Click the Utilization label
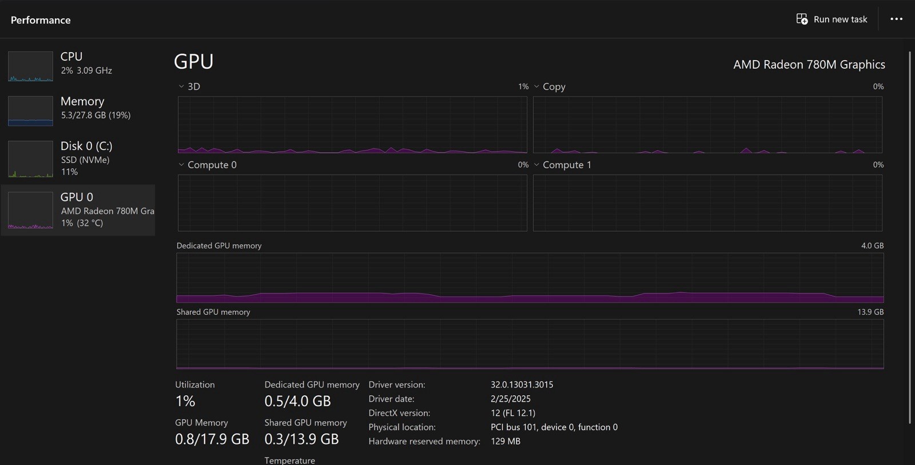Viewport: 915px width, 465px height. [x=195, y=384]
